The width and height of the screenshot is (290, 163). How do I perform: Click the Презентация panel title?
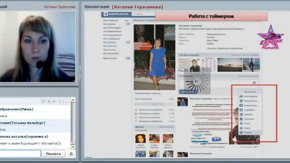[x=97, y=7]
